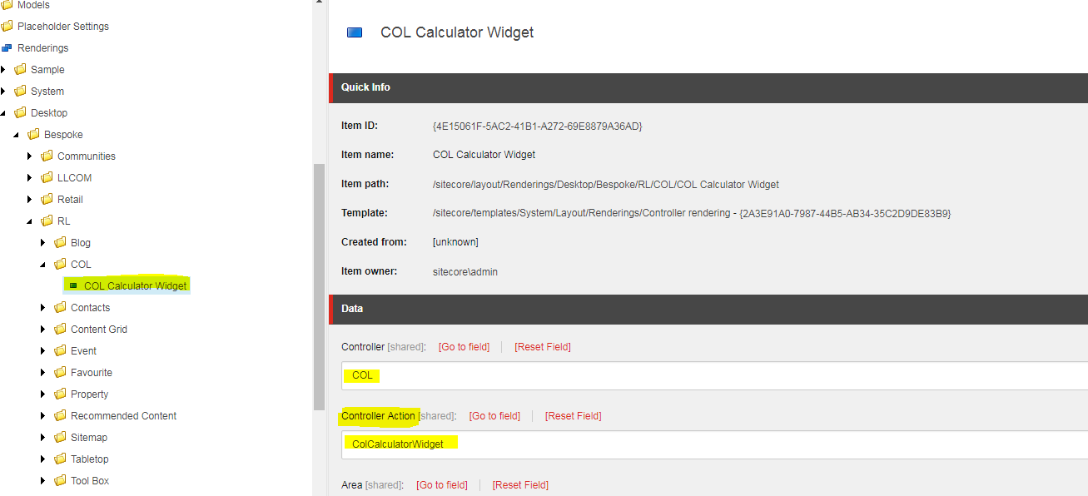Click the Sitemap folder icon

tap(58, 437)
